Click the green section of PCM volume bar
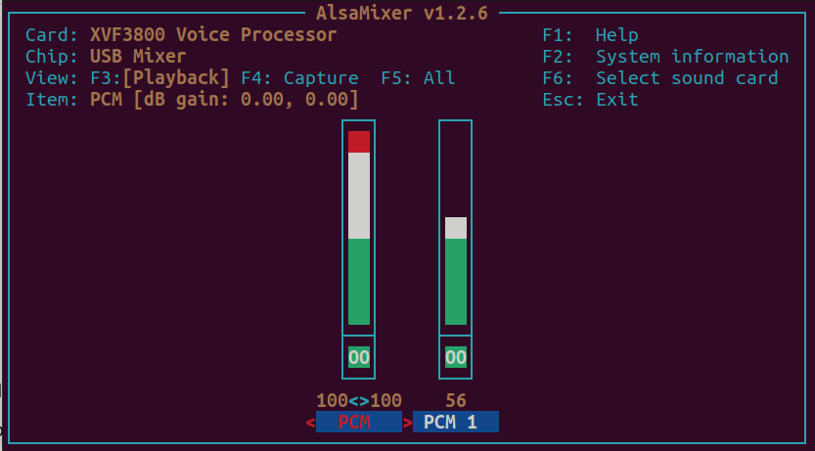The image size is (815, 451). [x=359, y=282]
